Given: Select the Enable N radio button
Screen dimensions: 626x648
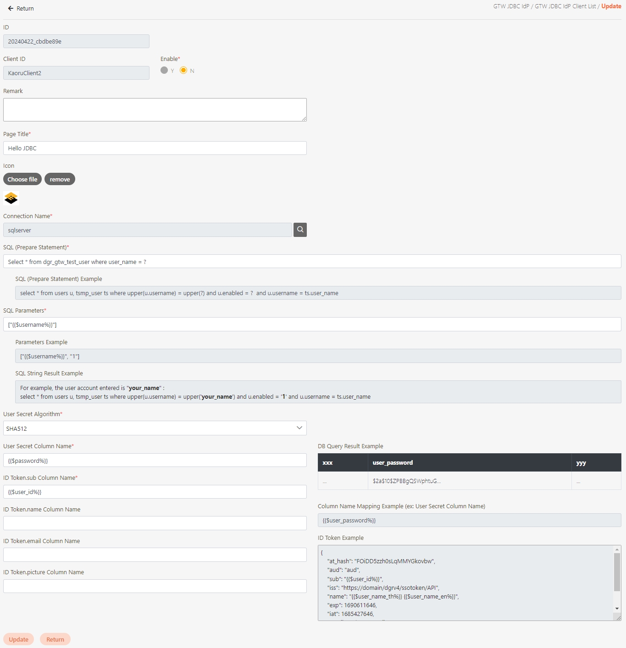Looking at the screenshot, I should [183, 70].
